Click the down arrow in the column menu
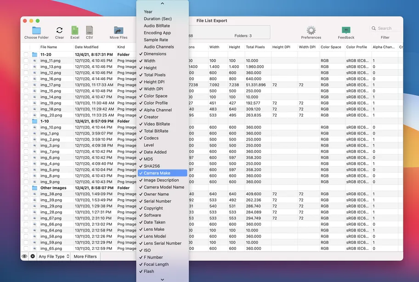This screenshot has width=419, height=282. tap(163, 279)
